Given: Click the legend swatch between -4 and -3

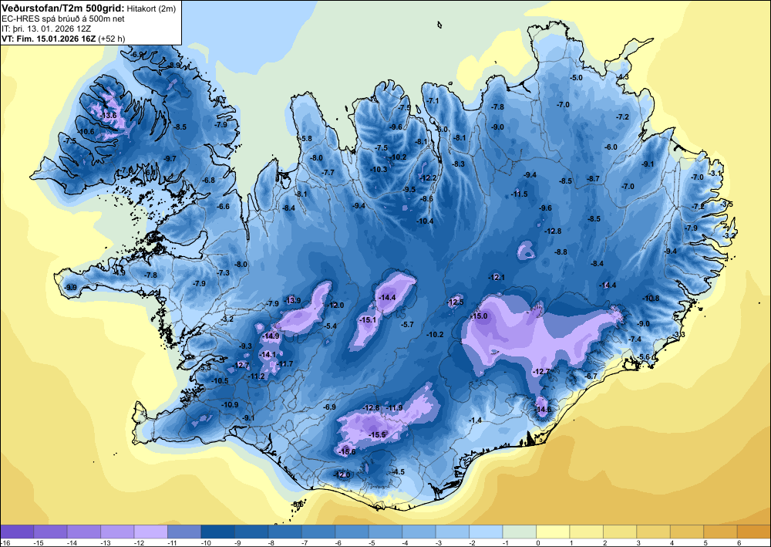Looking at the screenshot, I should 419,532.
